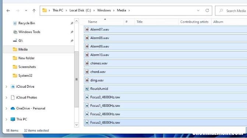247x138 pixels.
Task: Select the Alarm08.wav file
Action: coord(165,38)
